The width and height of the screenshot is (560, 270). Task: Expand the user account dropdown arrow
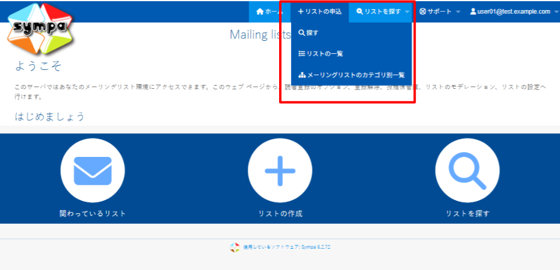tap(556, 12)
